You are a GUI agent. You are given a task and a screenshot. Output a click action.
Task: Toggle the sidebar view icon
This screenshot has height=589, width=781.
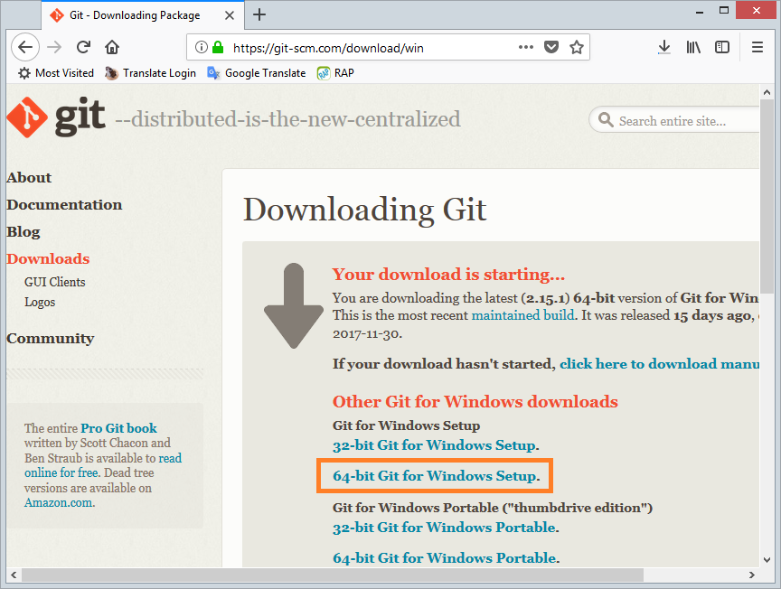pos(722,47)
